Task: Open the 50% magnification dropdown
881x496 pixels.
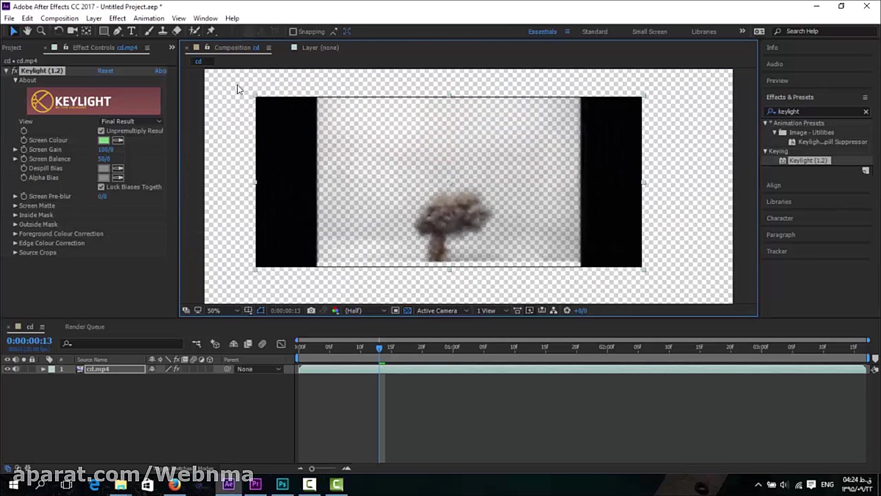Action: tap(223, 310)
